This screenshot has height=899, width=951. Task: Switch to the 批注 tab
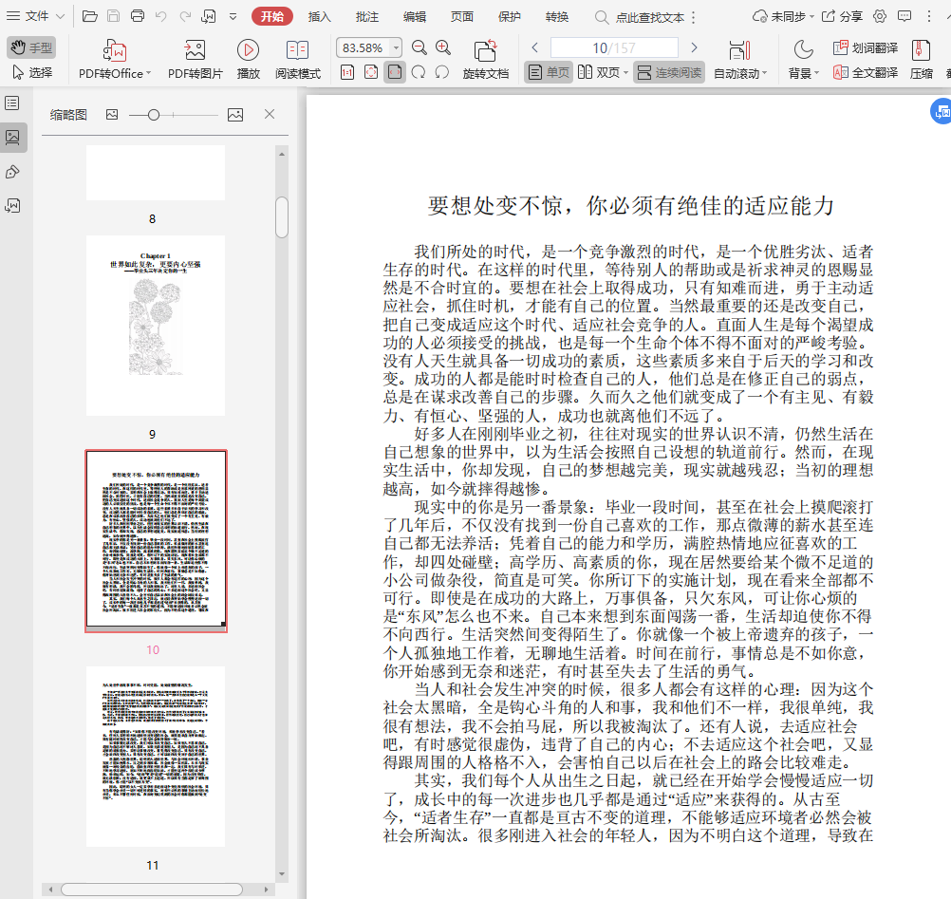366,16
